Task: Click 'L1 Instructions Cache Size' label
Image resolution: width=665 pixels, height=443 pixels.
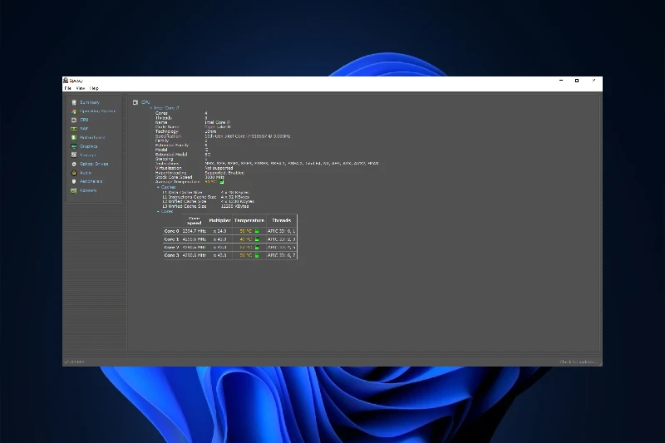Action: (190, 197)
